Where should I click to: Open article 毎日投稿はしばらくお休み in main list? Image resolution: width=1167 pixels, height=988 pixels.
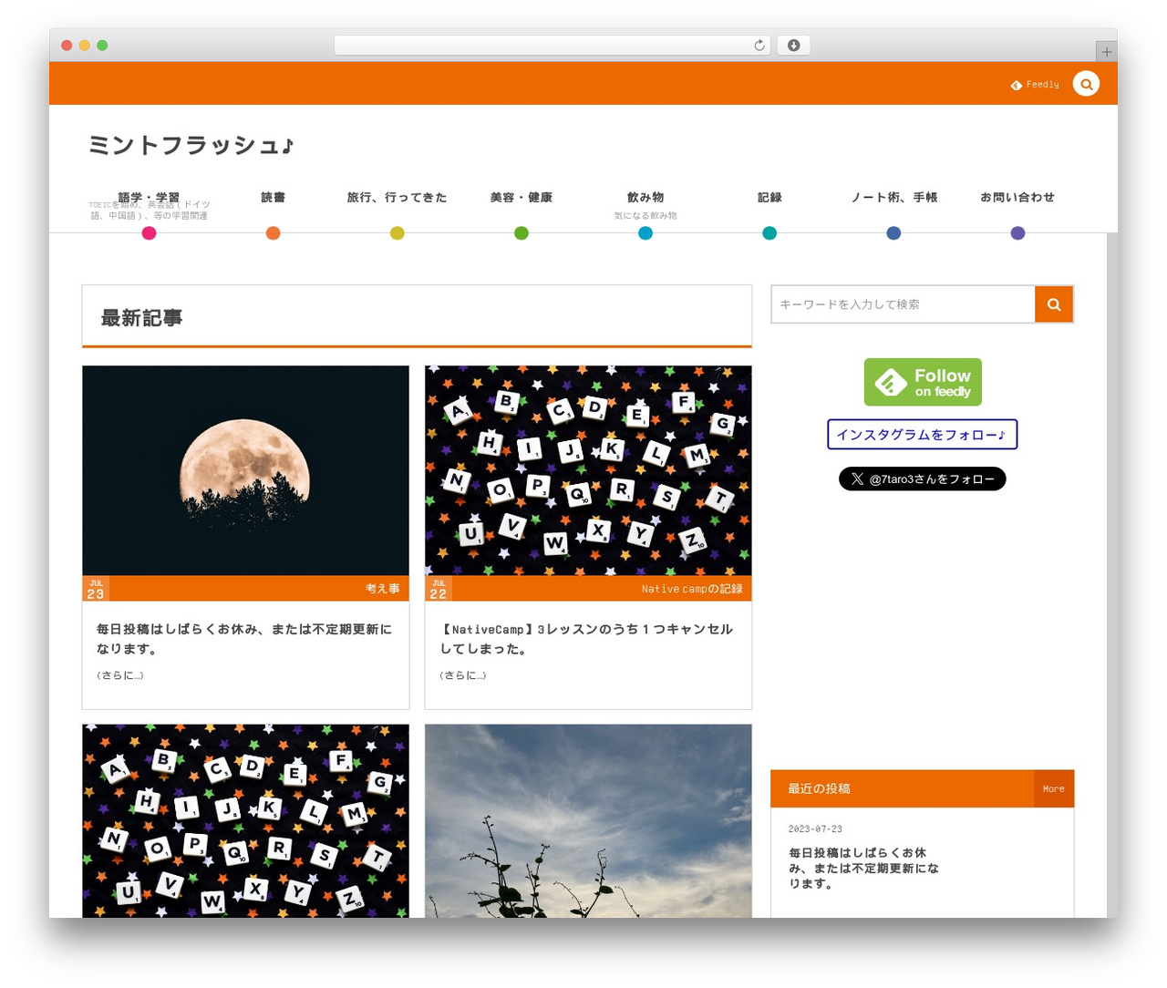coord(244,639)
